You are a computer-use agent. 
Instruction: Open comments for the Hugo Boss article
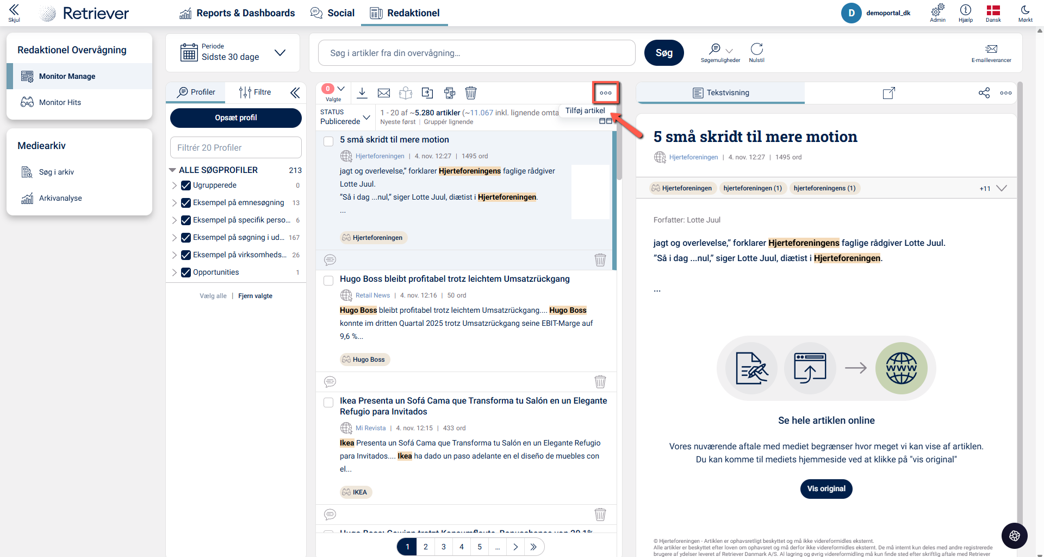(x=330, y=382)
